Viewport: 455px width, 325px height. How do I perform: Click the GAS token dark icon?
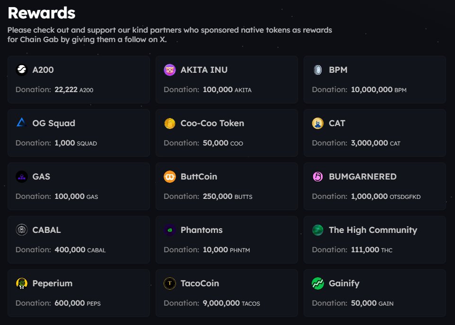click(x=21, y=177)
